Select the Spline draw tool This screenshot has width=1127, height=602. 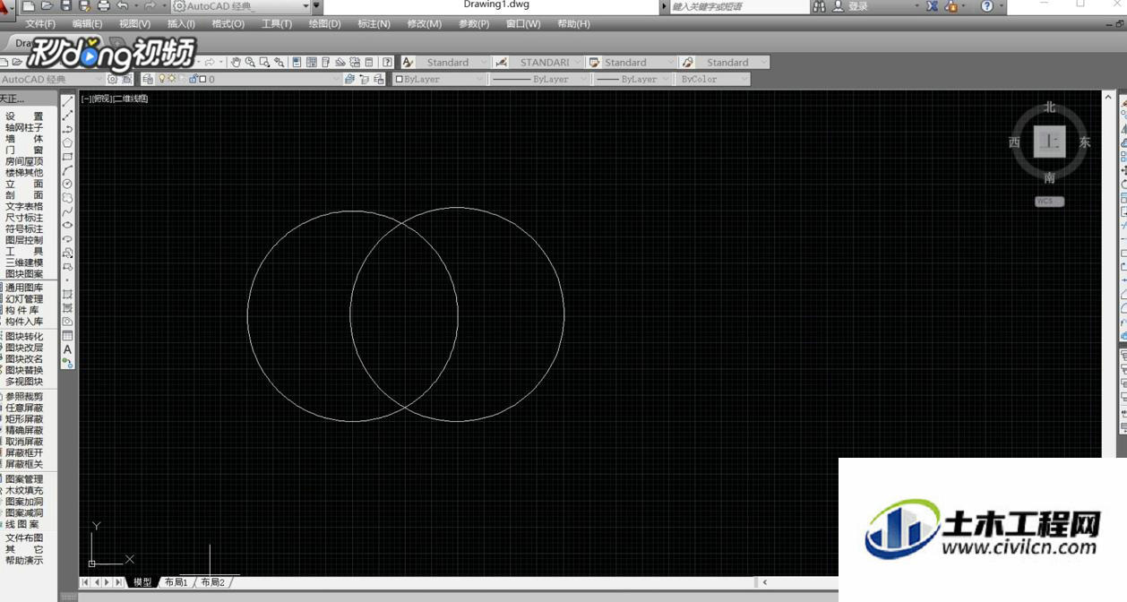point(67,211)
